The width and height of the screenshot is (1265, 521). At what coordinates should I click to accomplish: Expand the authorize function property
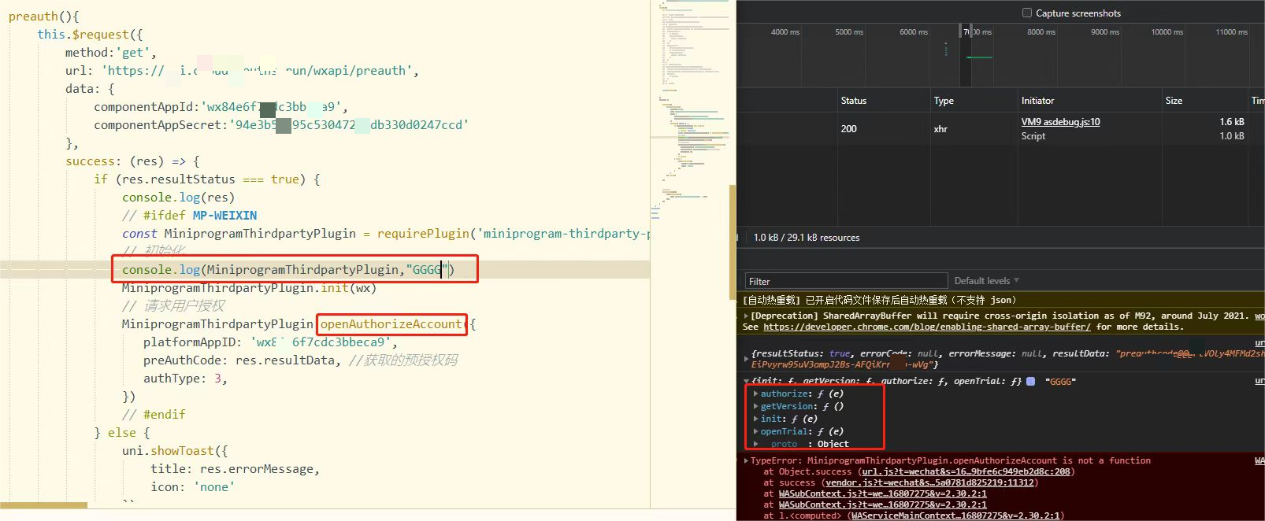(x=756, y=394)
